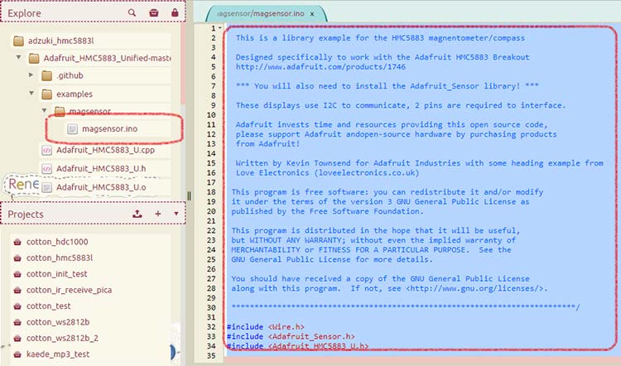Click the #include <Adafruit_Sensor.h> line
This screenshot has width=621, height=366.
291,336
